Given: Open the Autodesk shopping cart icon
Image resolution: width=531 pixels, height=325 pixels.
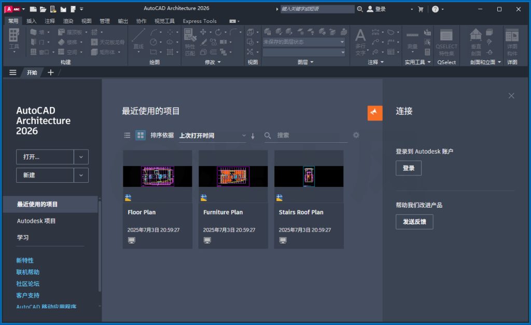Looking at the screenshot, I should point(421,9).
